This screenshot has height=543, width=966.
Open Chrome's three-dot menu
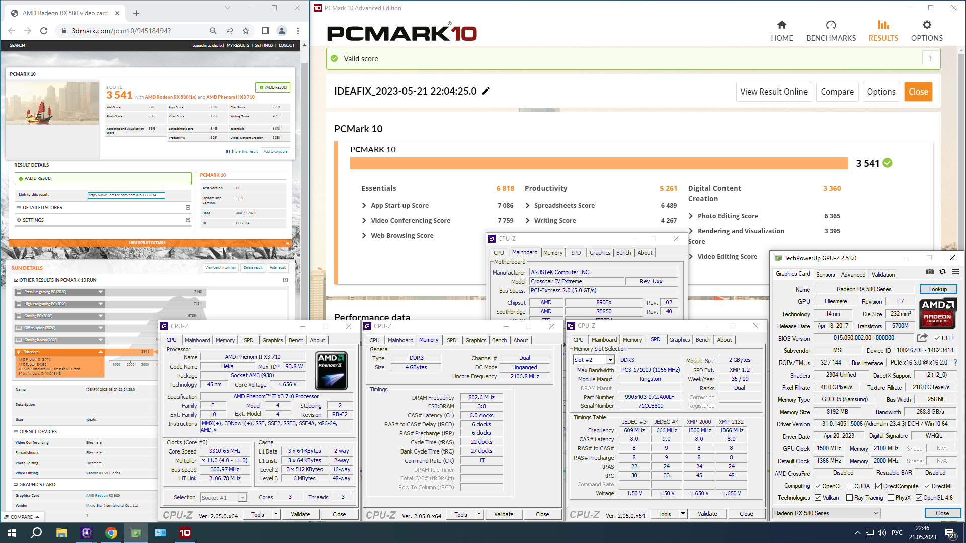(298, 31)
